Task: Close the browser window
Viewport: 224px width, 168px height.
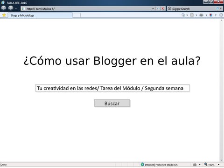Action: [218, 2]
